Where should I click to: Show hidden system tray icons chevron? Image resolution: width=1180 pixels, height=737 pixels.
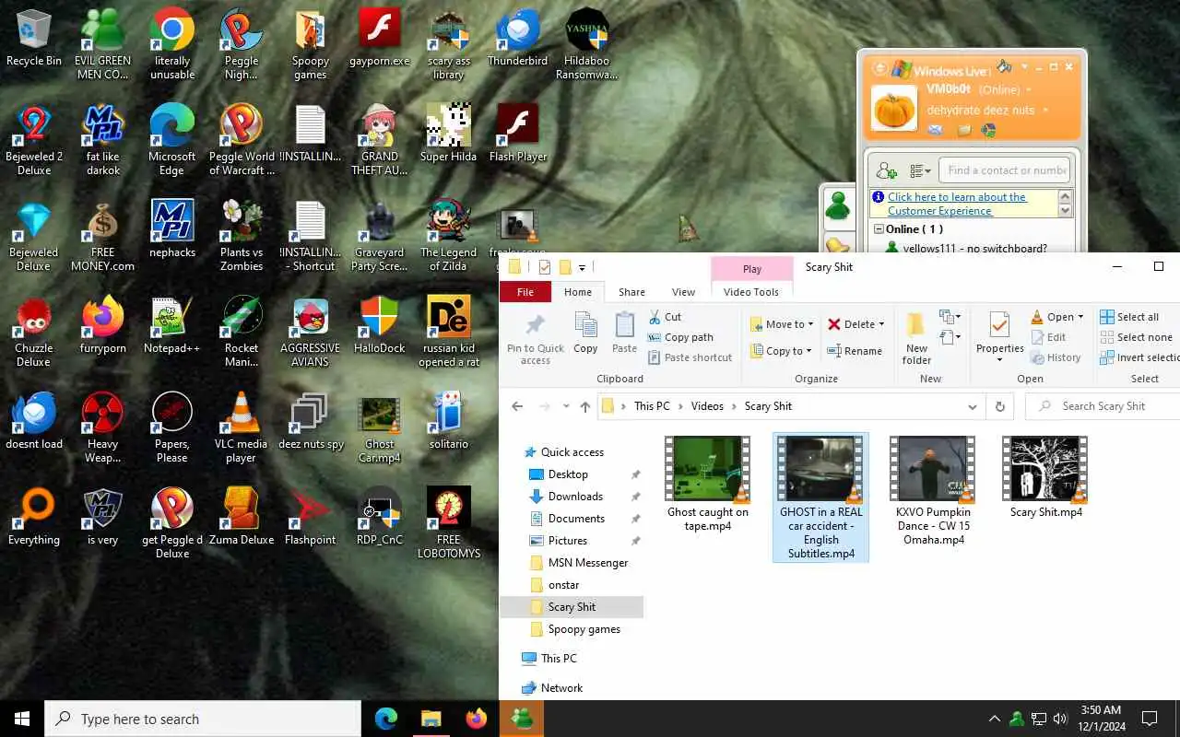(x=994, y=719)
